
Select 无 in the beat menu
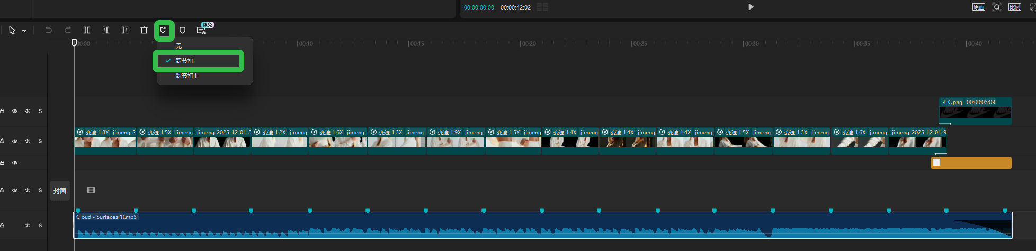coord(179,46)
